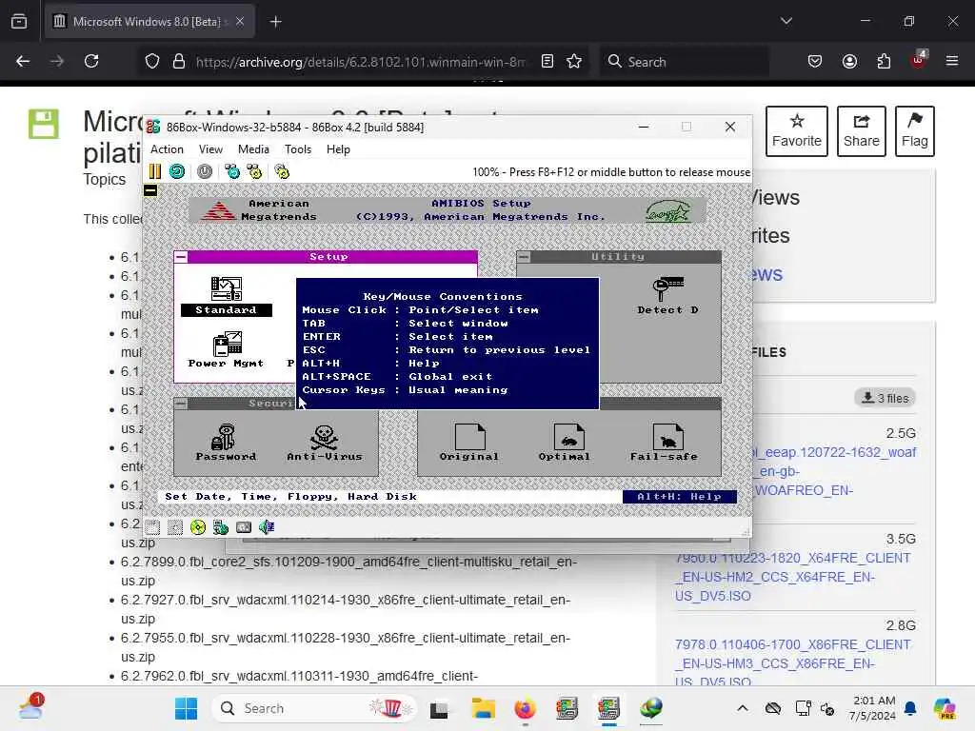Open the Help menu in 86Box
Image resolution: width=975 pixels, height=731 pixels.
tap(338, 149)
